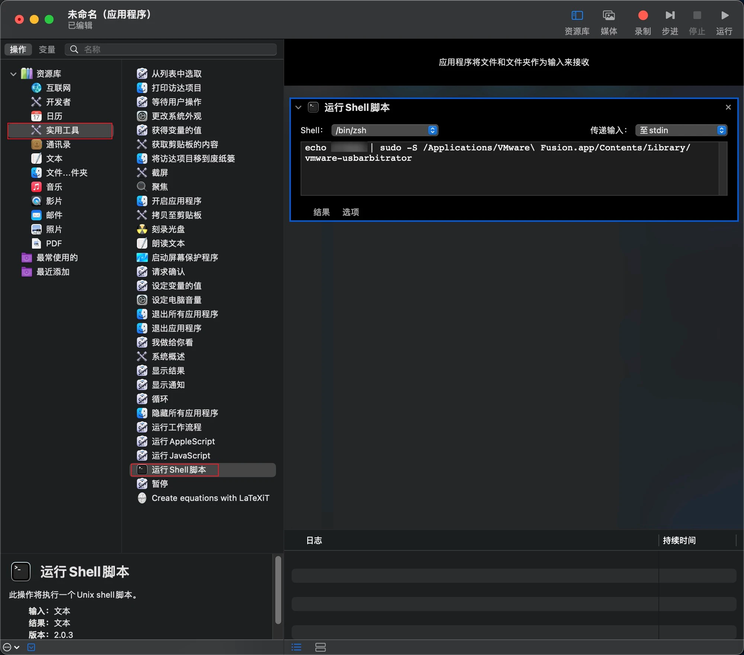The width and height of the screenshot is (744, 655).
Task: Click the 日志 column header
Action: pyautogui.click(x=314, y=540)
